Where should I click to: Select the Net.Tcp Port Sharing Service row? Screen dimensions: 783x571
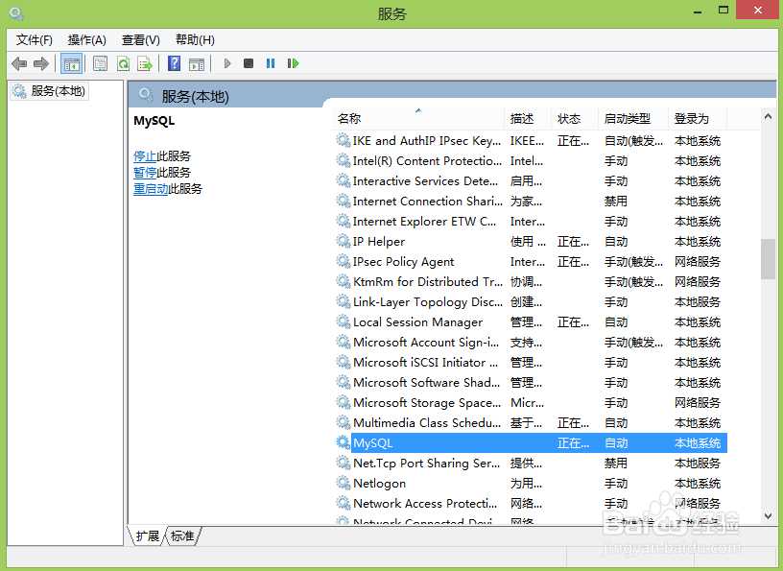click(531, 464)
